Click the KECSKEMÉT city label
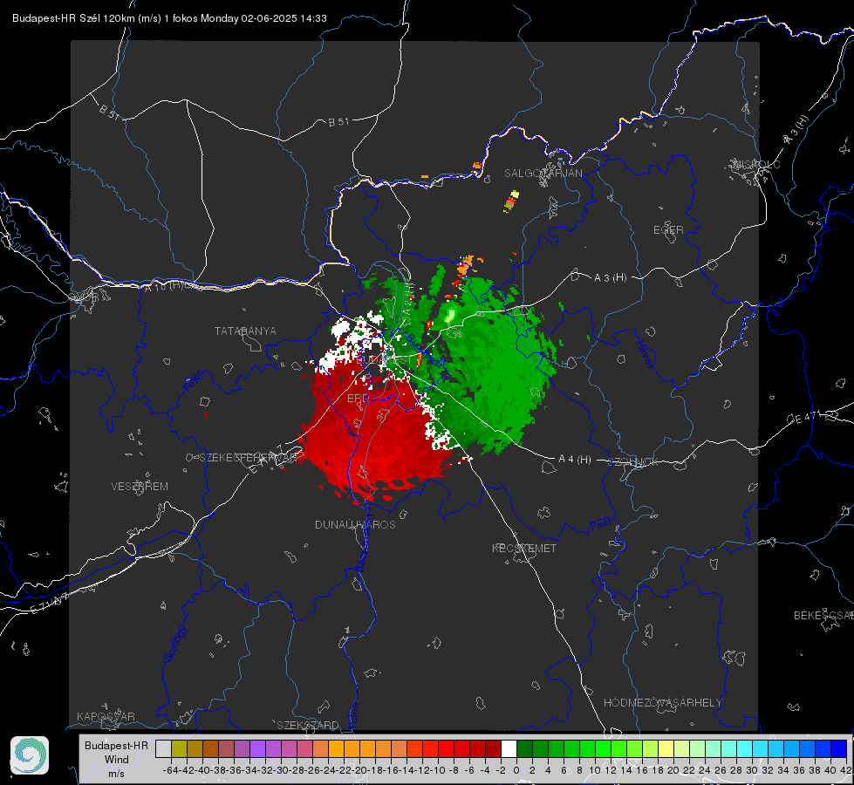This screenshot has width=854, height=785. click(524, 549)
